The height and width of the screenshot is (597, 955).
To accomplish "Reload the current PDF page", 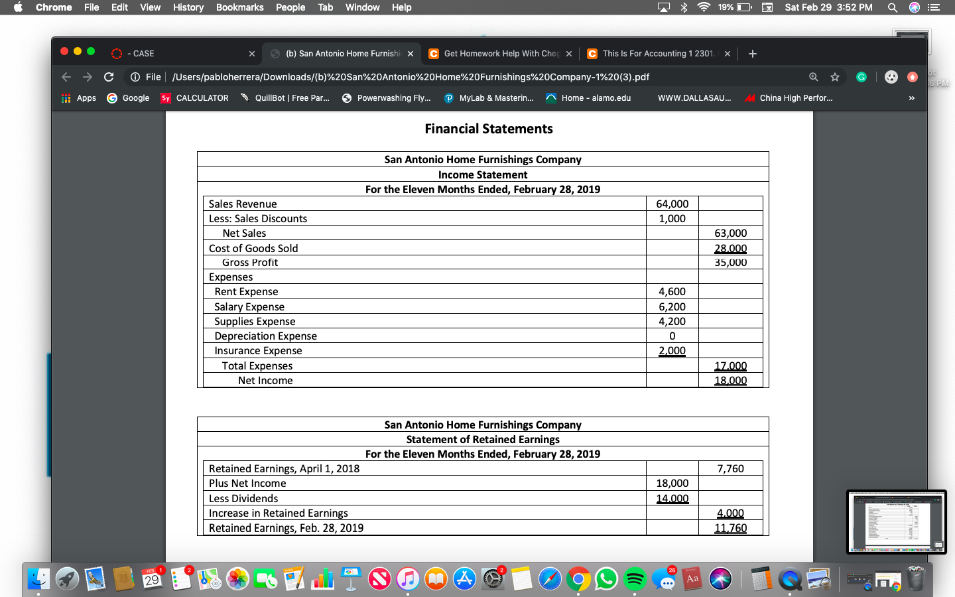I will point(109,76).
